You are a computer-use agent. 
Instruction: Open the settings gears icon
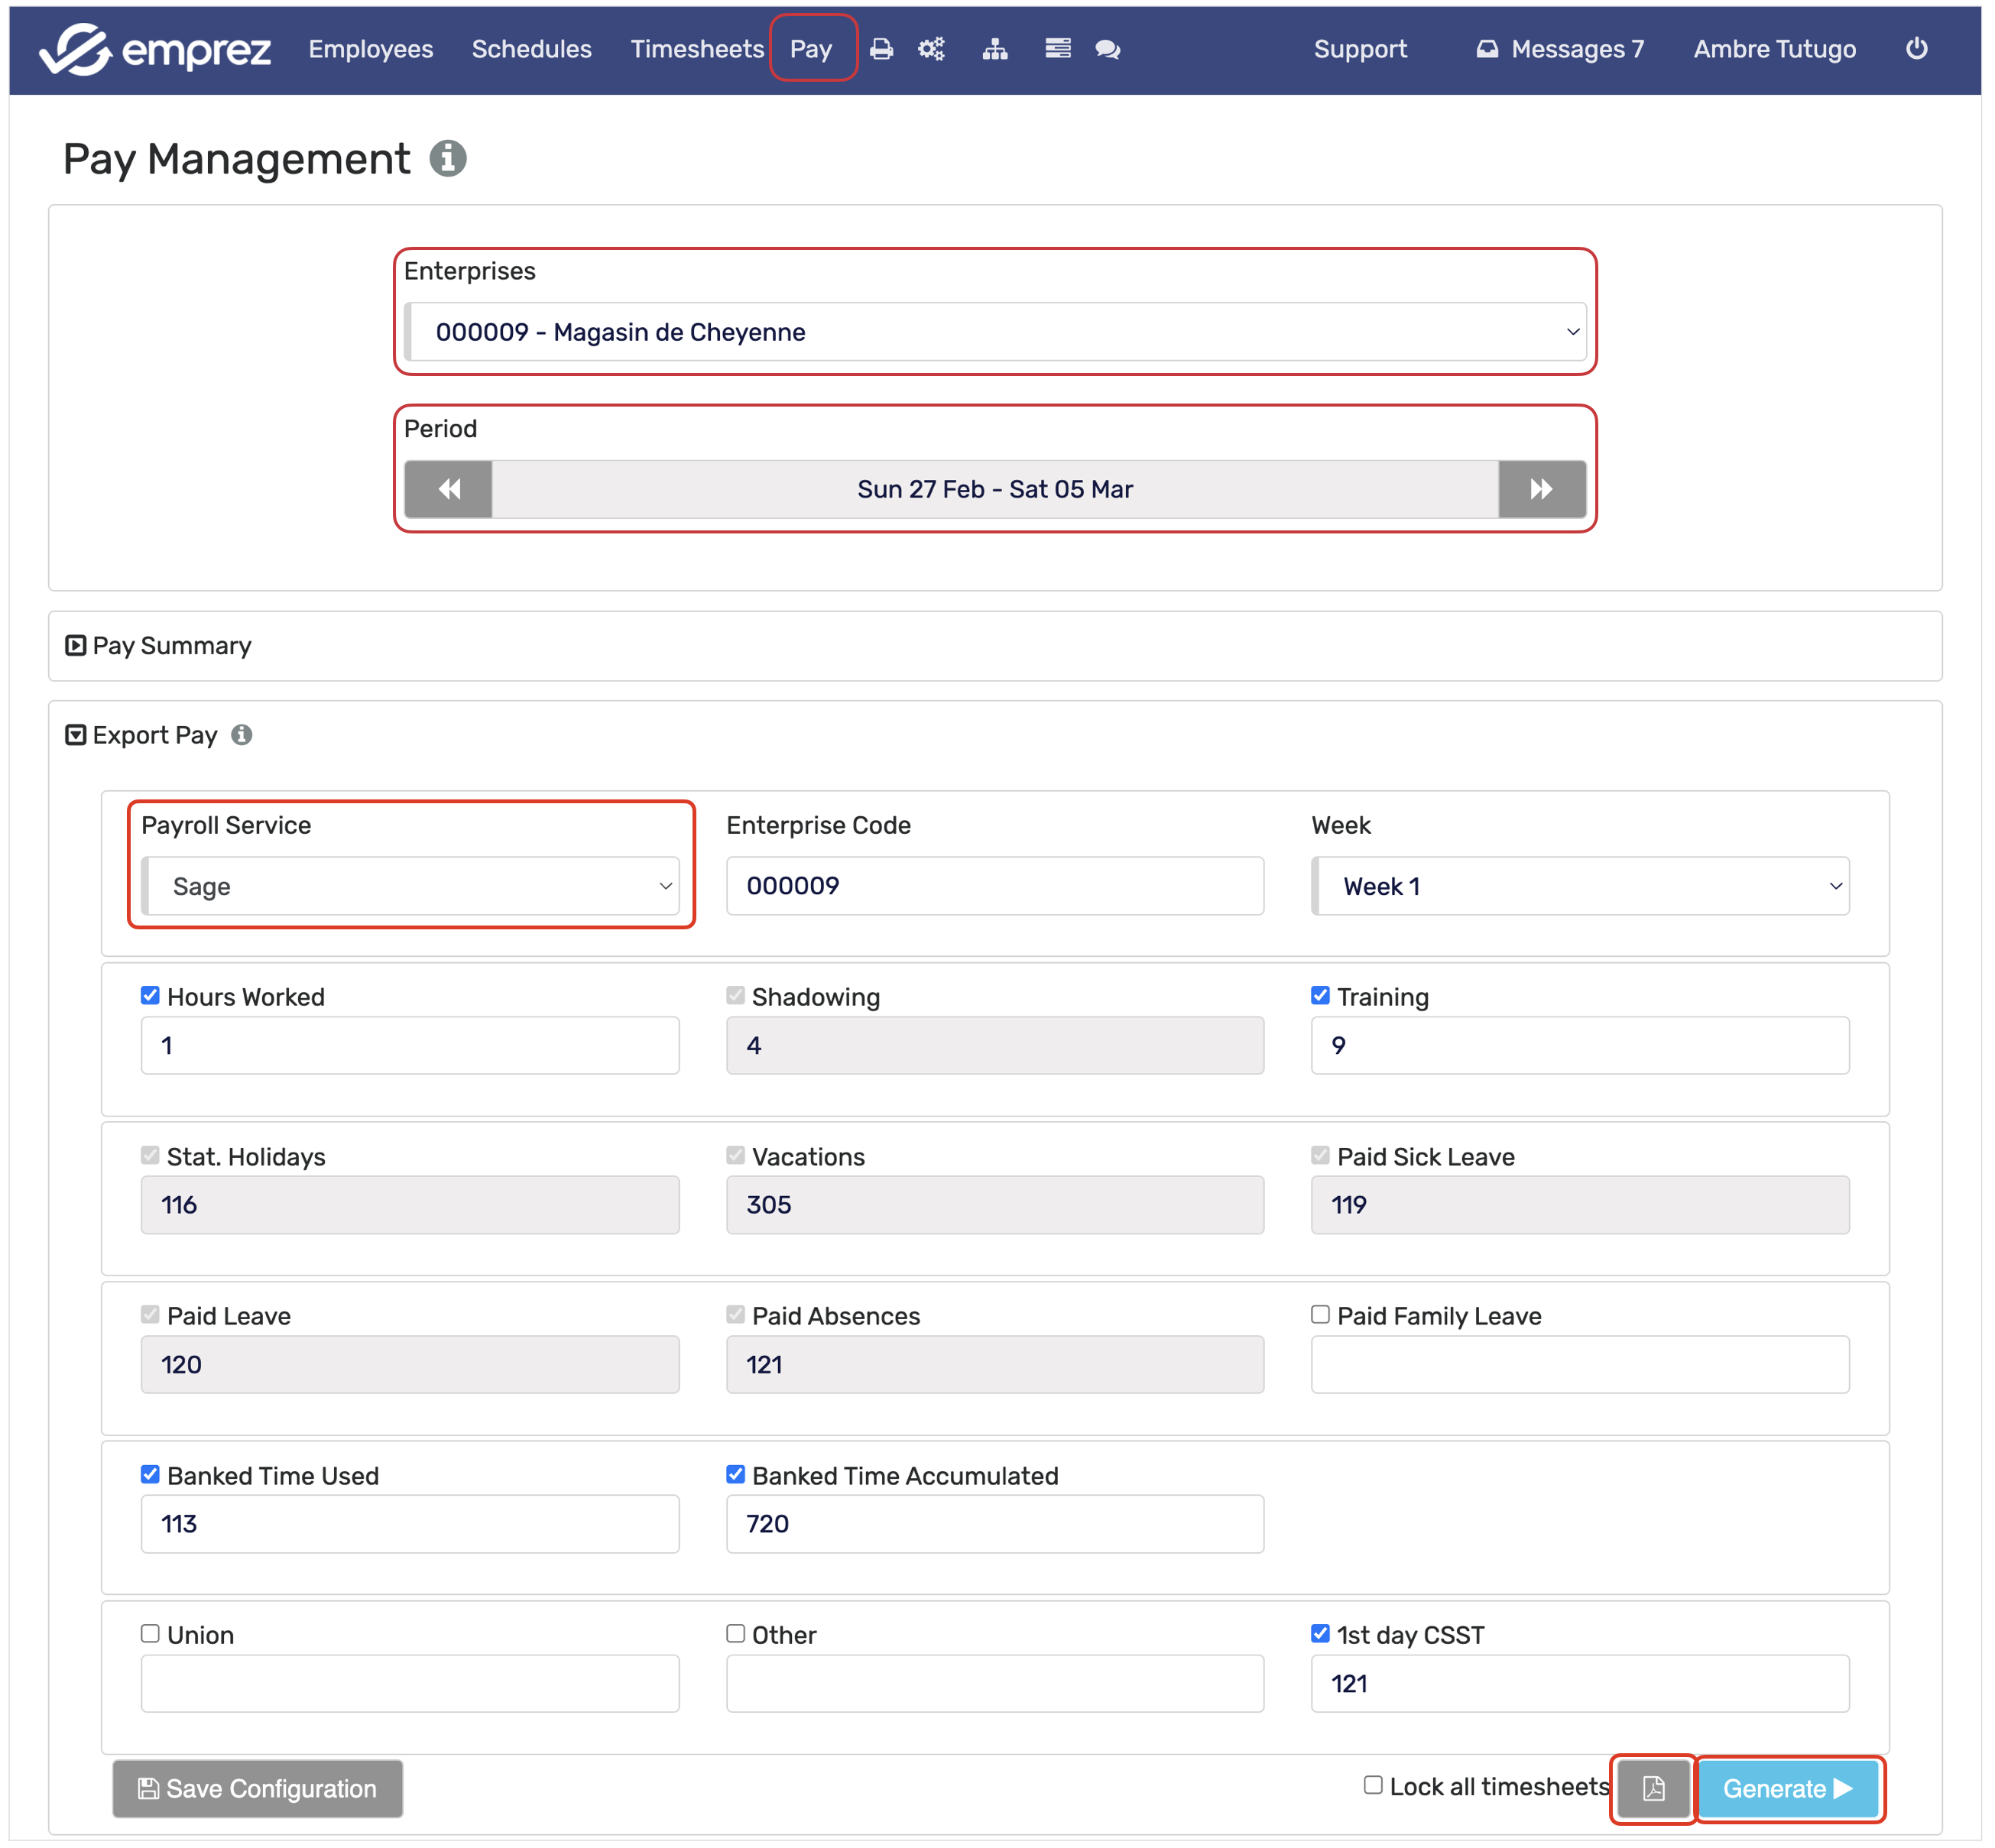tap(931, 49)
